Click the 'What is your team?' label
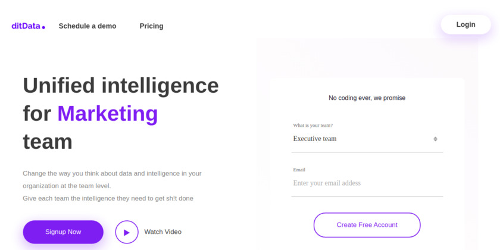The width and height of the screenshot is (500, 250). 312,126
